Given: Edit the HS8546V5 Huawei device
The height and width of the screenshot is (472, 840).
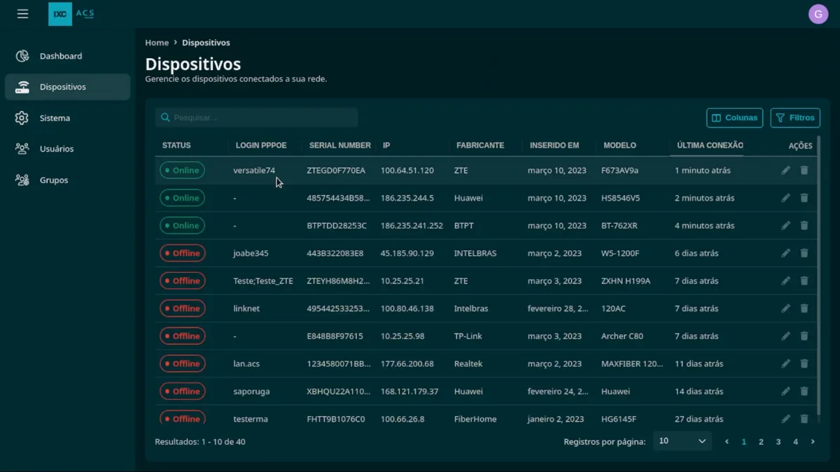Looking at the screenshot, I should (786, 198).
